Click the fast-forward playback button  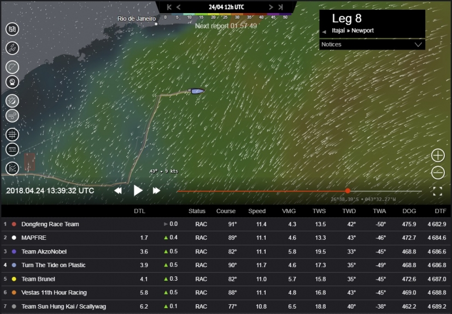pyautogui.click(x=156, y=191)
